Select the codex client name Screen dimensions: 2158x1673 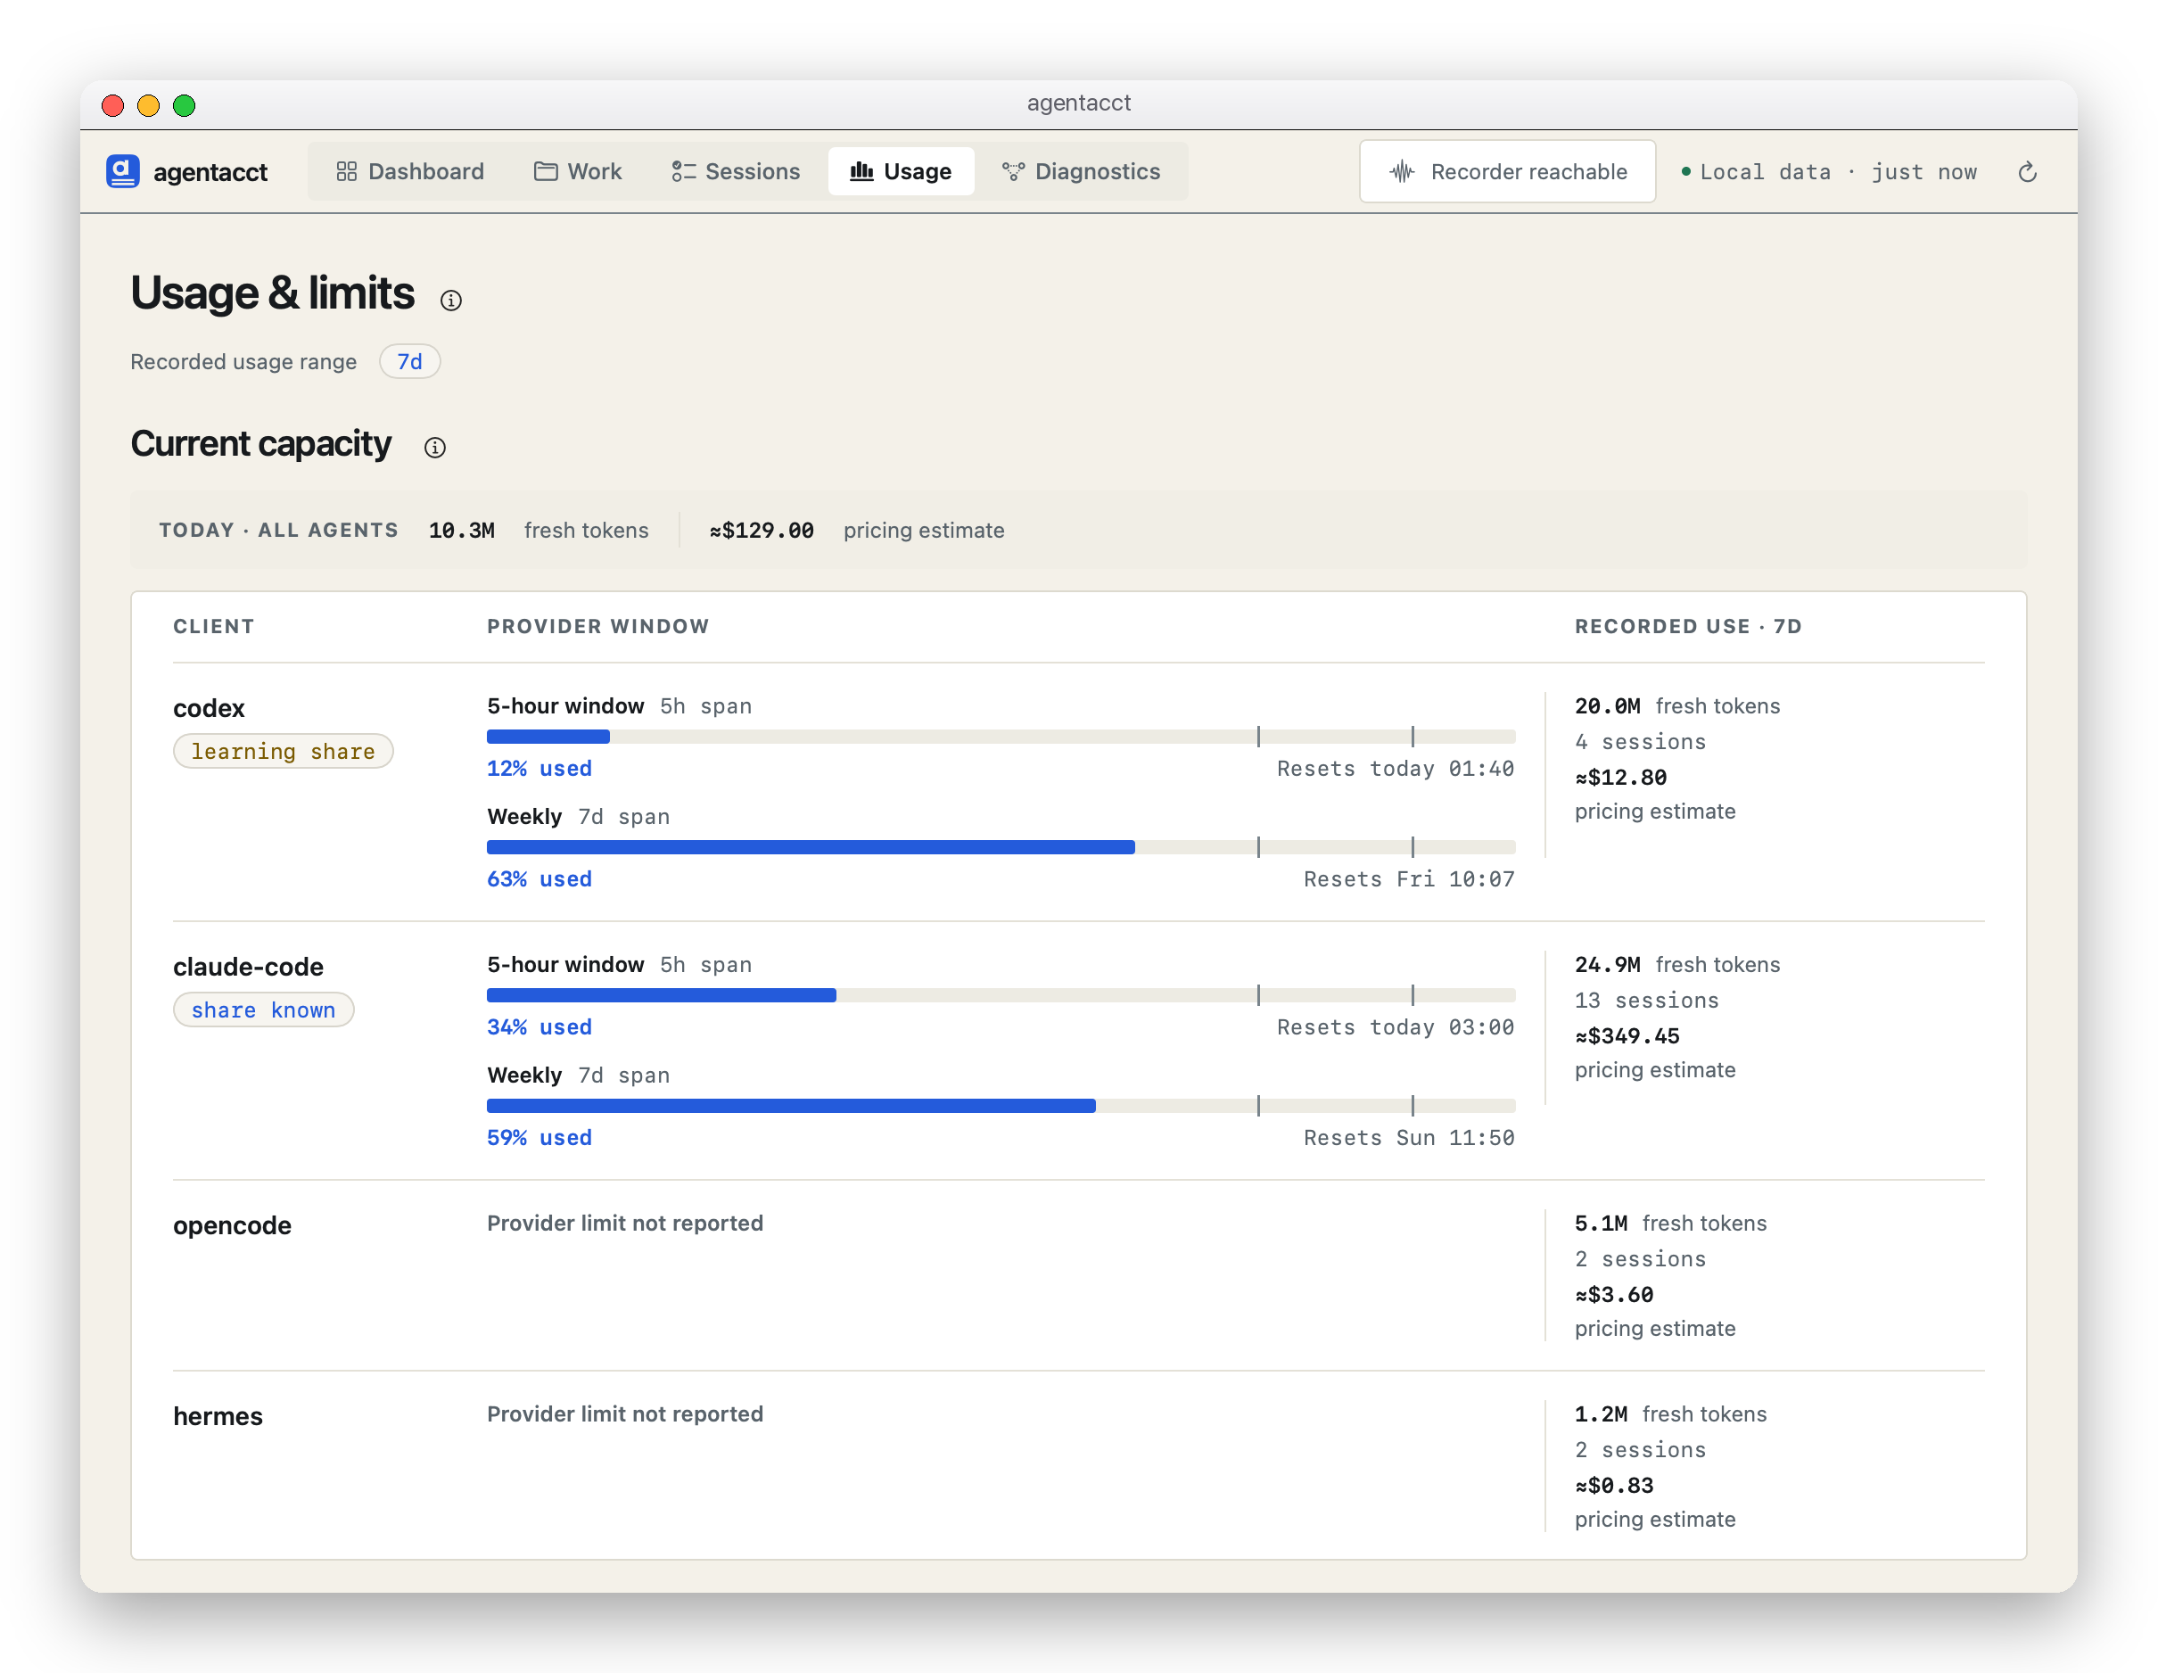coord(209,709)
